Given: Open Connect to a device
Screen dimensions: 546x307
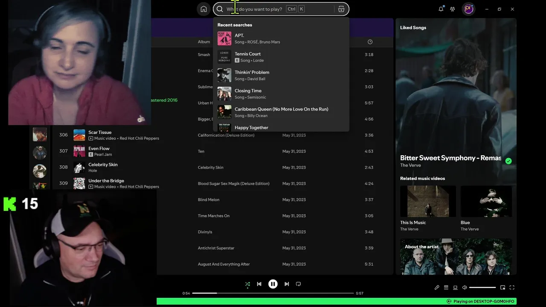Looking at the screenshot, I should pyautogui.click(x=455, y=287).
